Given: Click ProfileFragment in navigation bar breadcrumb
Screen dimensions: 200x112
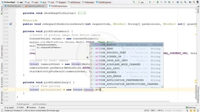Looking at the screenshot, I should (x=103, y=2).
